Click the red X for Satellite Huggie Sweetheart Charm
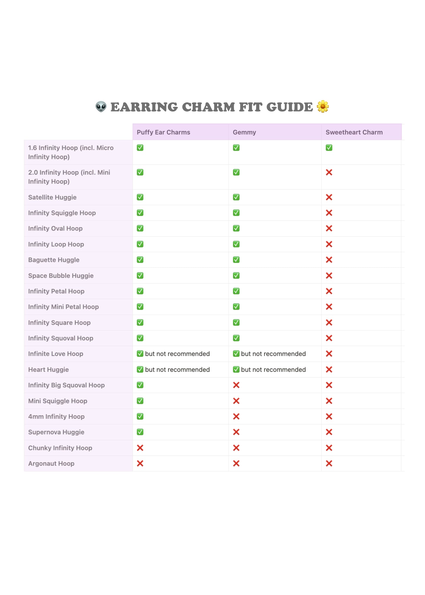Screen dimensions: 425x595 pos(329,197)
